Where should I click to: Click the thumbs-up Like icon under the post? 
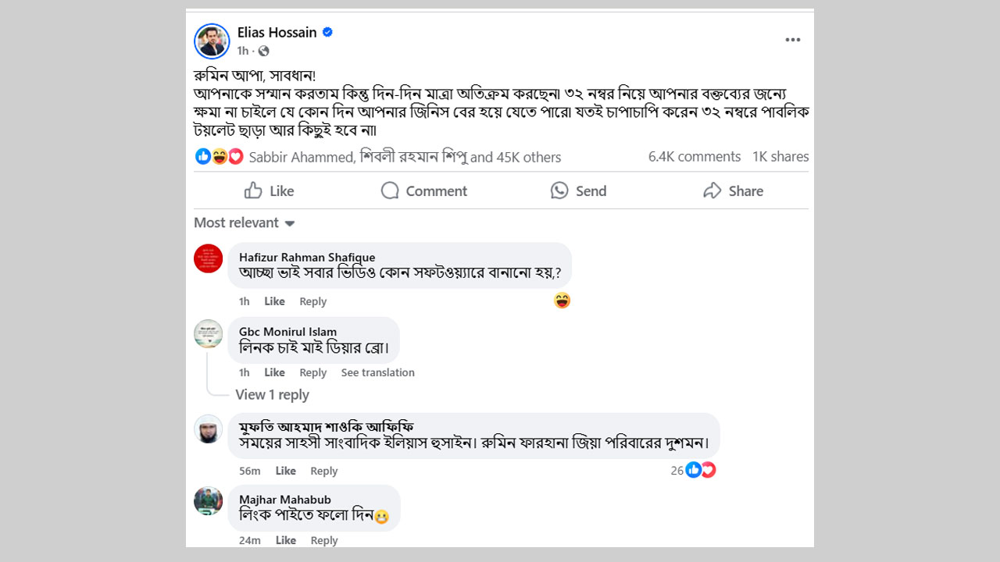[x=253, y=190]
